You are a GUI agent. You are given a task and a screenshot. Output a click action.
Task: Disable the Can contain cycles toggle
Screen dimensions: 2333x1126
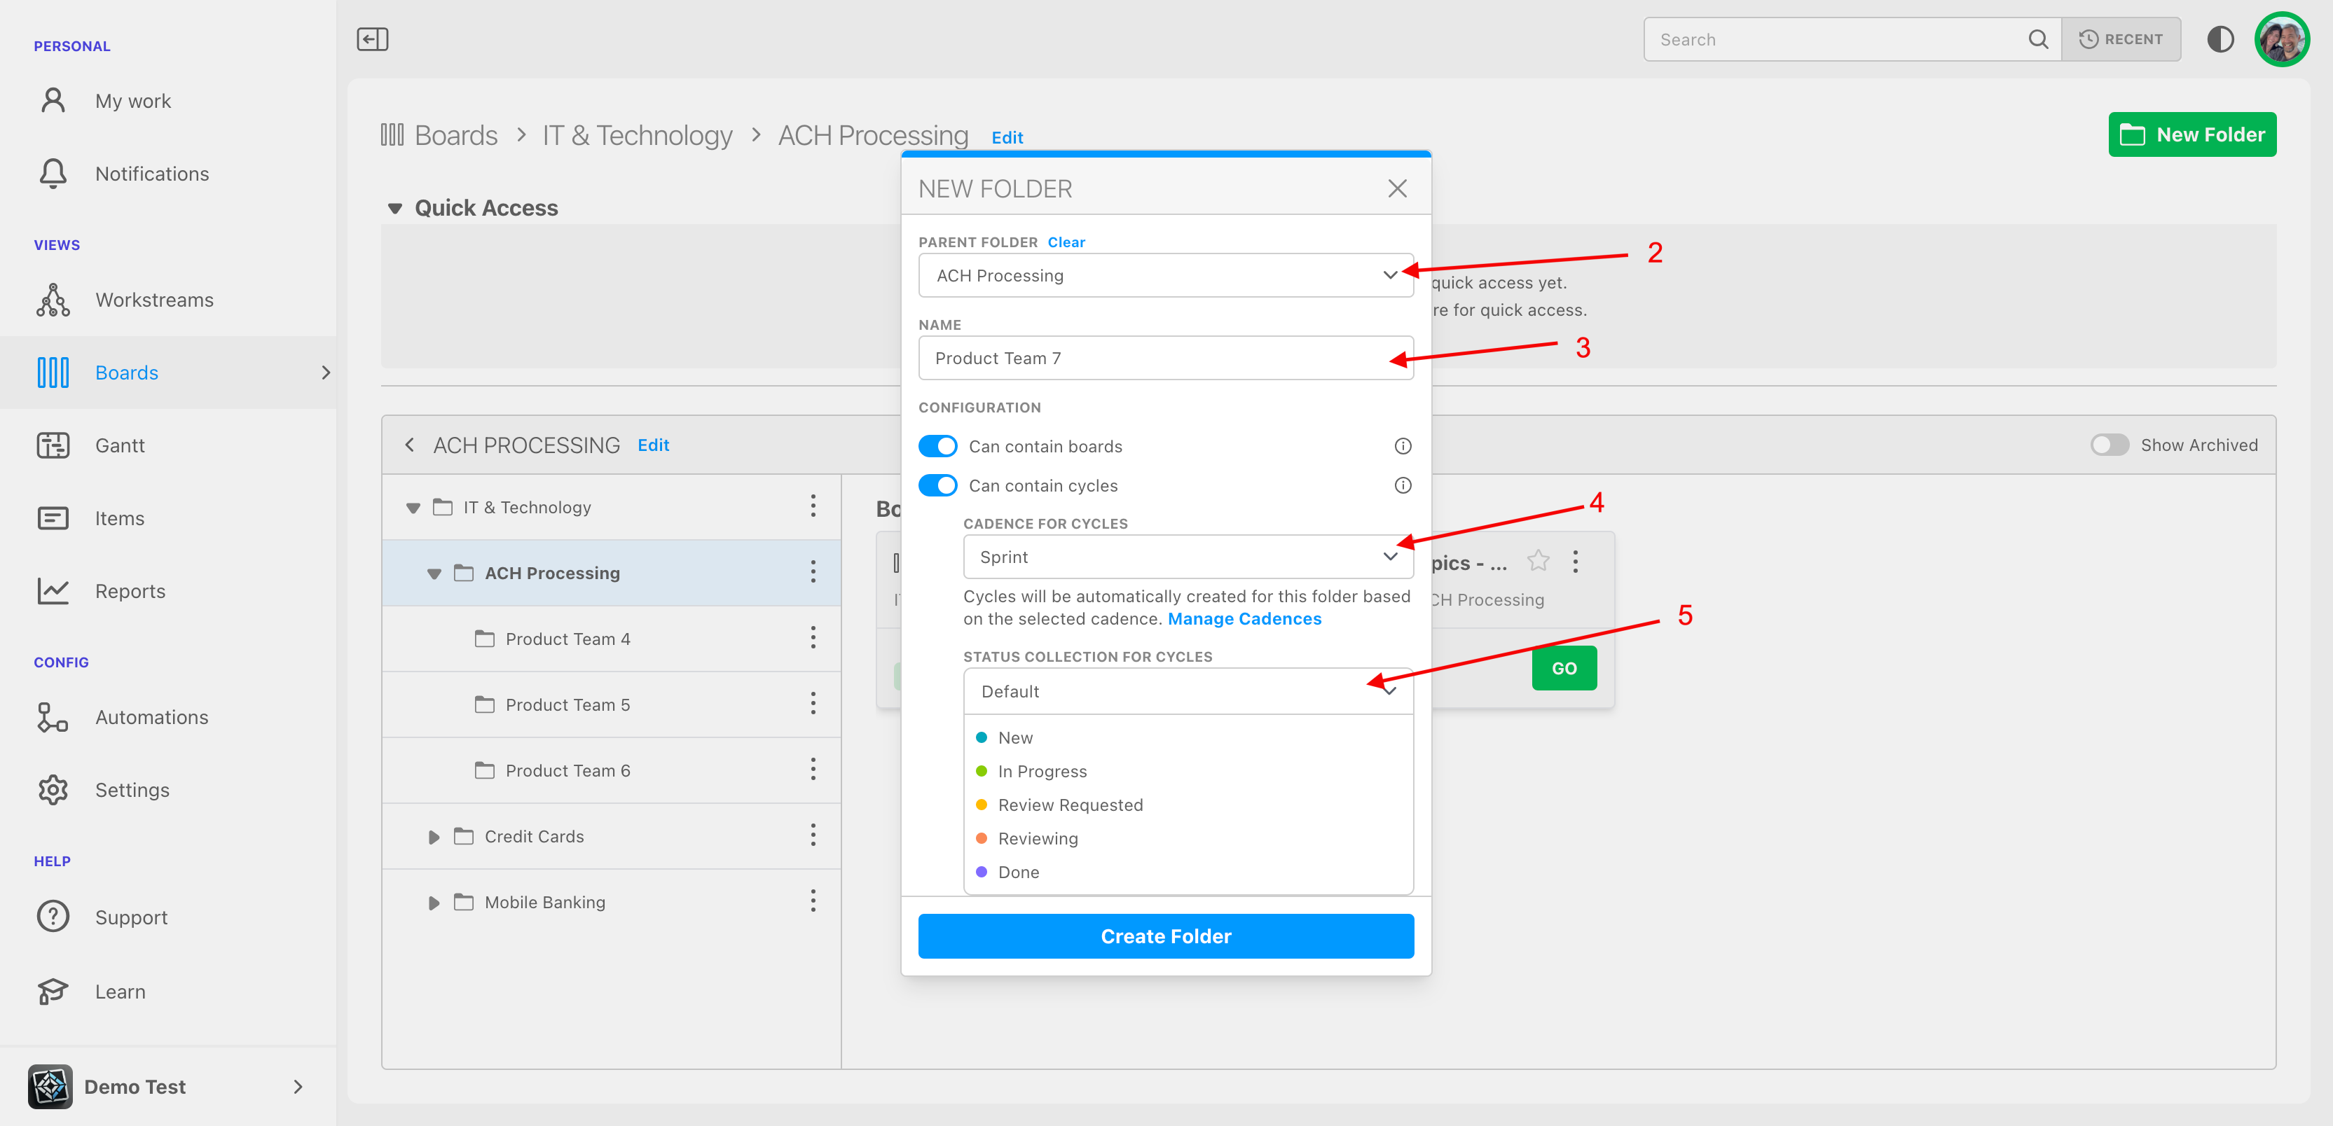click(938, 485)
